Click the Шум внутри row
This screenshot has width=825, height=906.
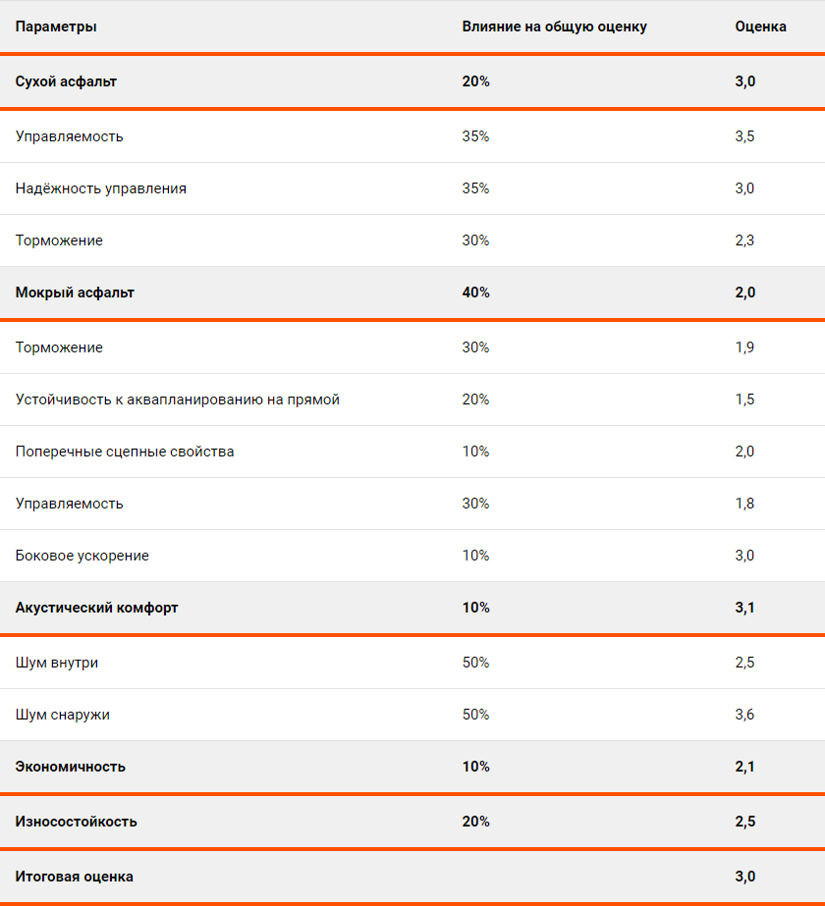(412, 663)
